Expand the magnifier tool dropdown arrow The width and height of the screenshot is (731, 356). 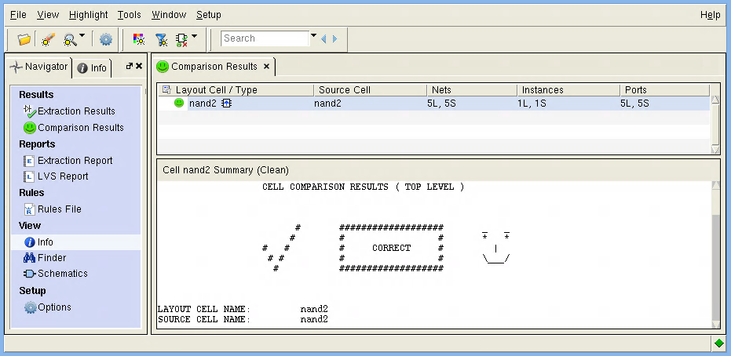click(x=82, y=36)
